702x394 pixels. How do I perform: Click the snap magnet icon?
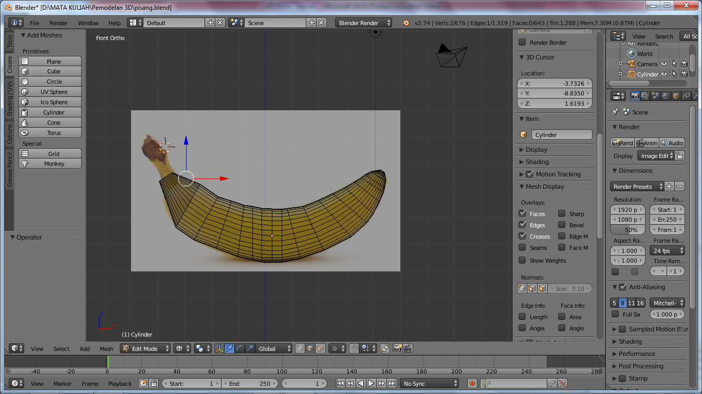354,349
